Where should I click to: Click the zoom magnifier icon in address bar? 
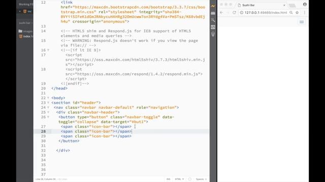(x=291, y=13)
